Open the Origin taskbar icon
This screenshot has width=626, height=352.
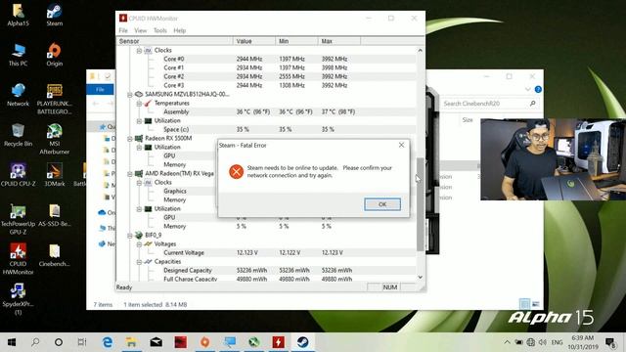tap(204, 342)
